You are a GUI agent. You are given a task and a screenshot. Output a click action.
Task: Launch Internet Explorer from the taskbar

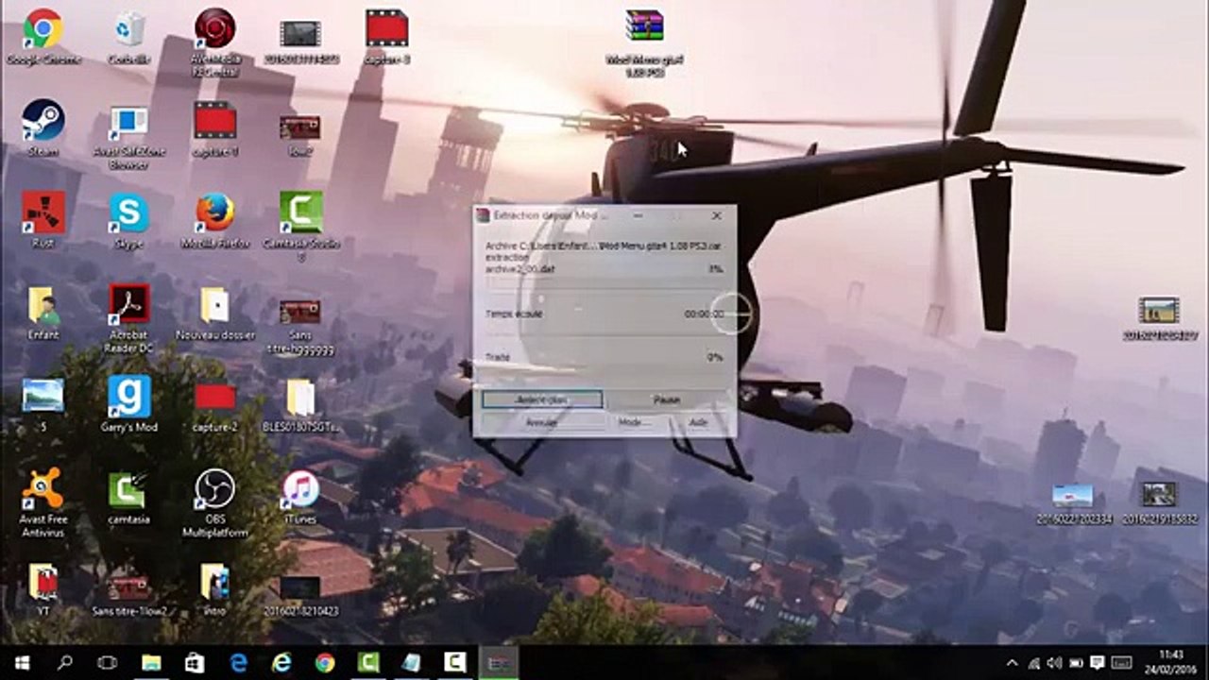coord(281,663)
